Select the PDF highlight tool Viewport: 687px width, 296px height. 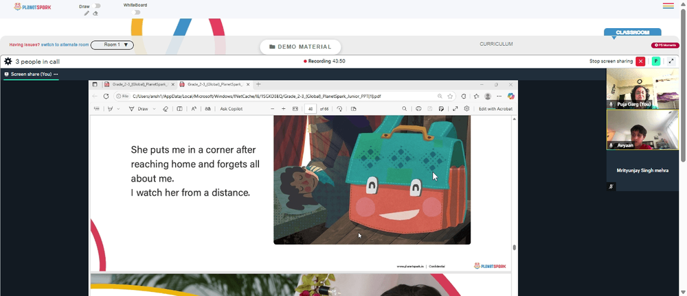pyautogui.click(x=111, y=109)
